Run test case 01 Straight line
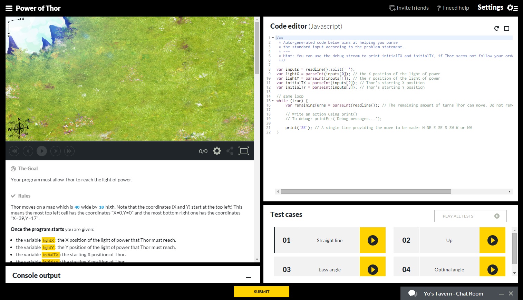Screen dimensions: 523x300 coord(372,240)
